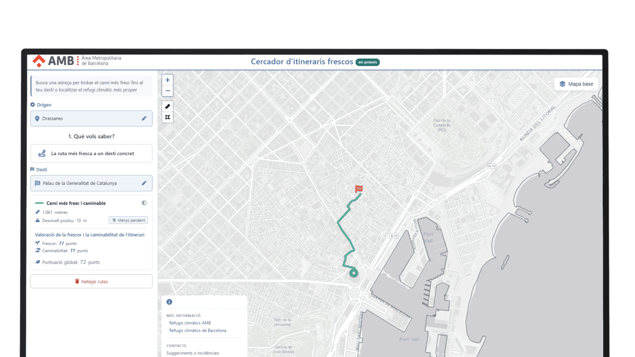The image size is (635, 357).
Task: Open La ruta més fresca a un destí concret selector
Action: point(91,153)
